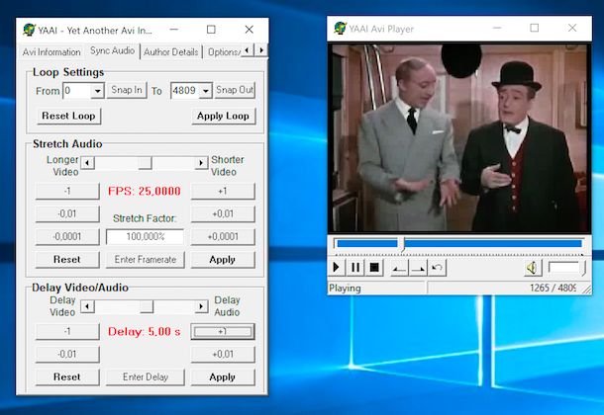Stop the video in Avi Player
The width and height of the screenshot is (604, 415).
point(374,267)
